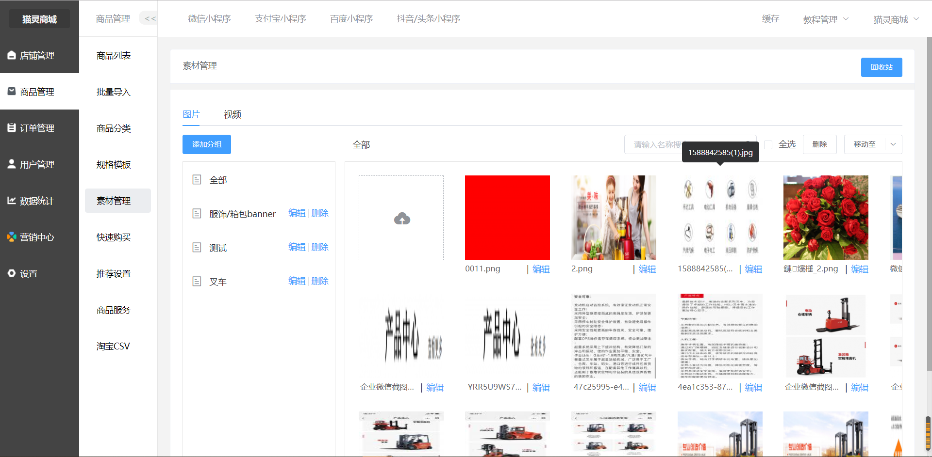932x457 pixels.
Task: Open 规格模板 in submenu
Action: 114,165
